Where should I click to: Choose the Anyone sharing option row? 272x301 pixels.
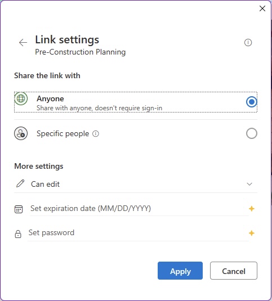tap(136, 102)
